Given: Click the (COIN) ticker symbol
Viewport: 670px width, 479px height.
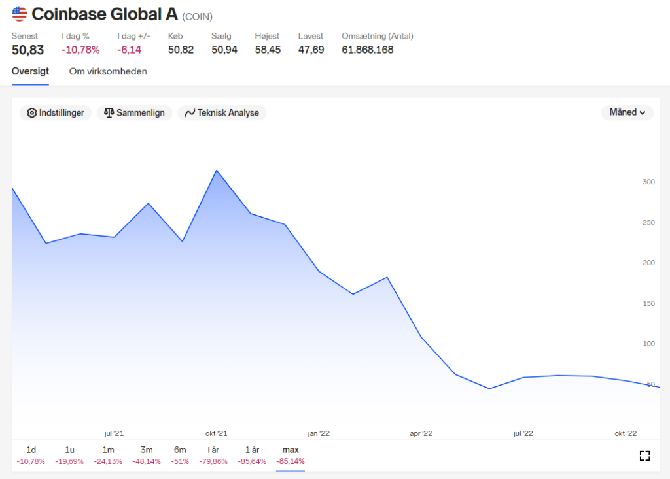Looking at the screenshot, I should [198, 16].
